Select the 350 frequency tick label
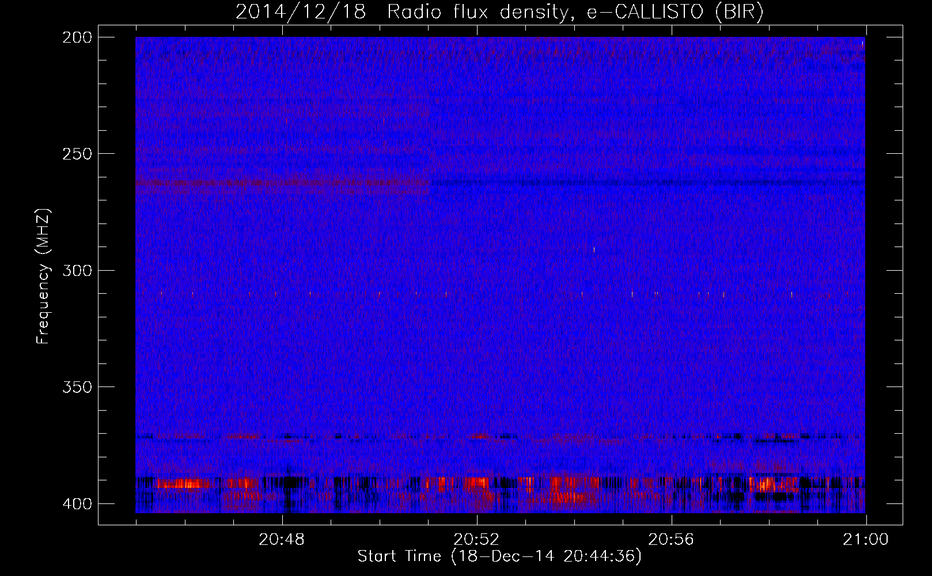 click(x=77, y=387)
